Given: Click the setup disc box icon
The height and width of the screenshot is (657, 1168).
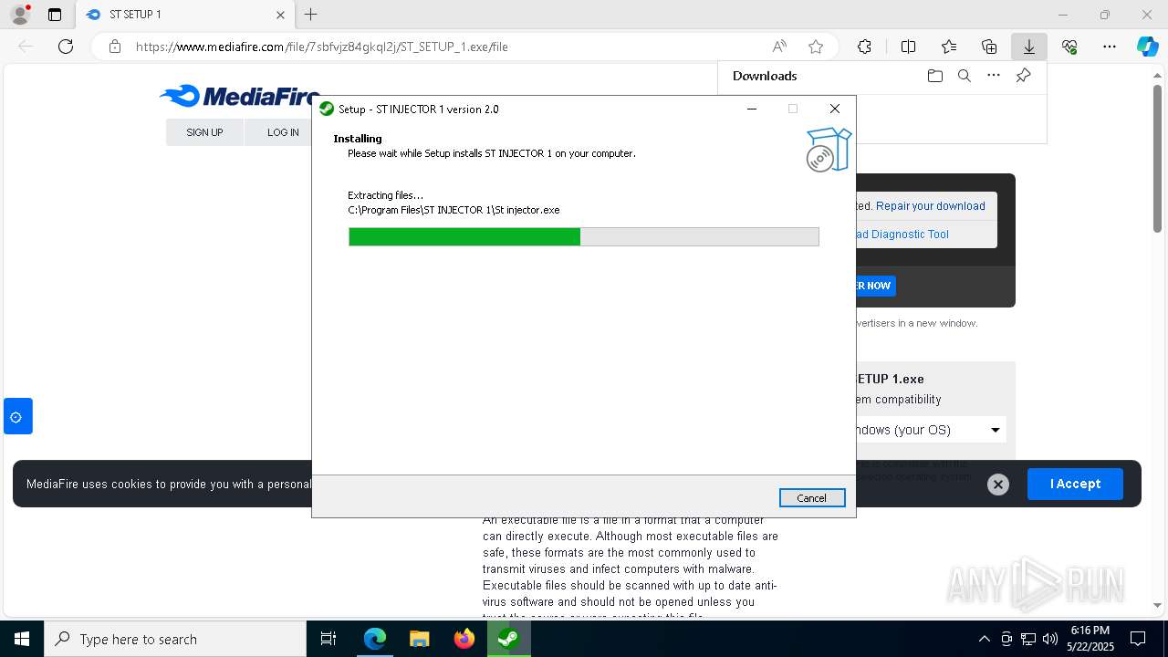Looking at the screenshot, I should [829, 150].
